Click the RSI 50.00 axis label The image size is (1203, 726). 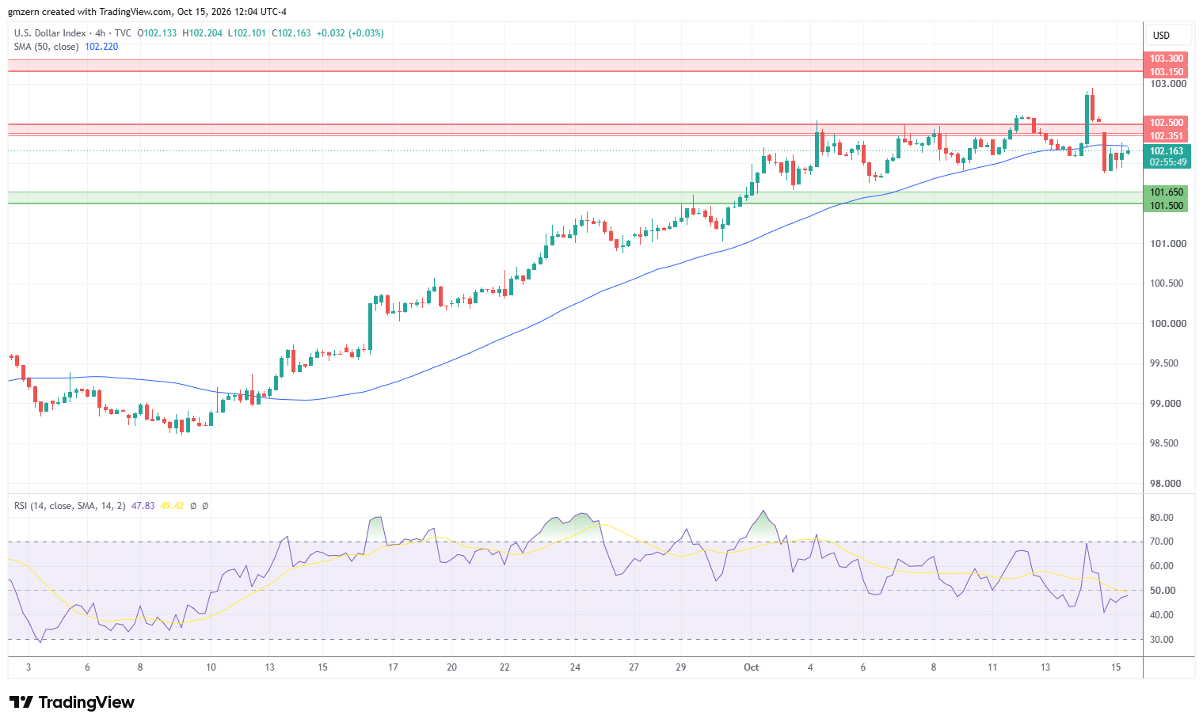pos(1162,591)
